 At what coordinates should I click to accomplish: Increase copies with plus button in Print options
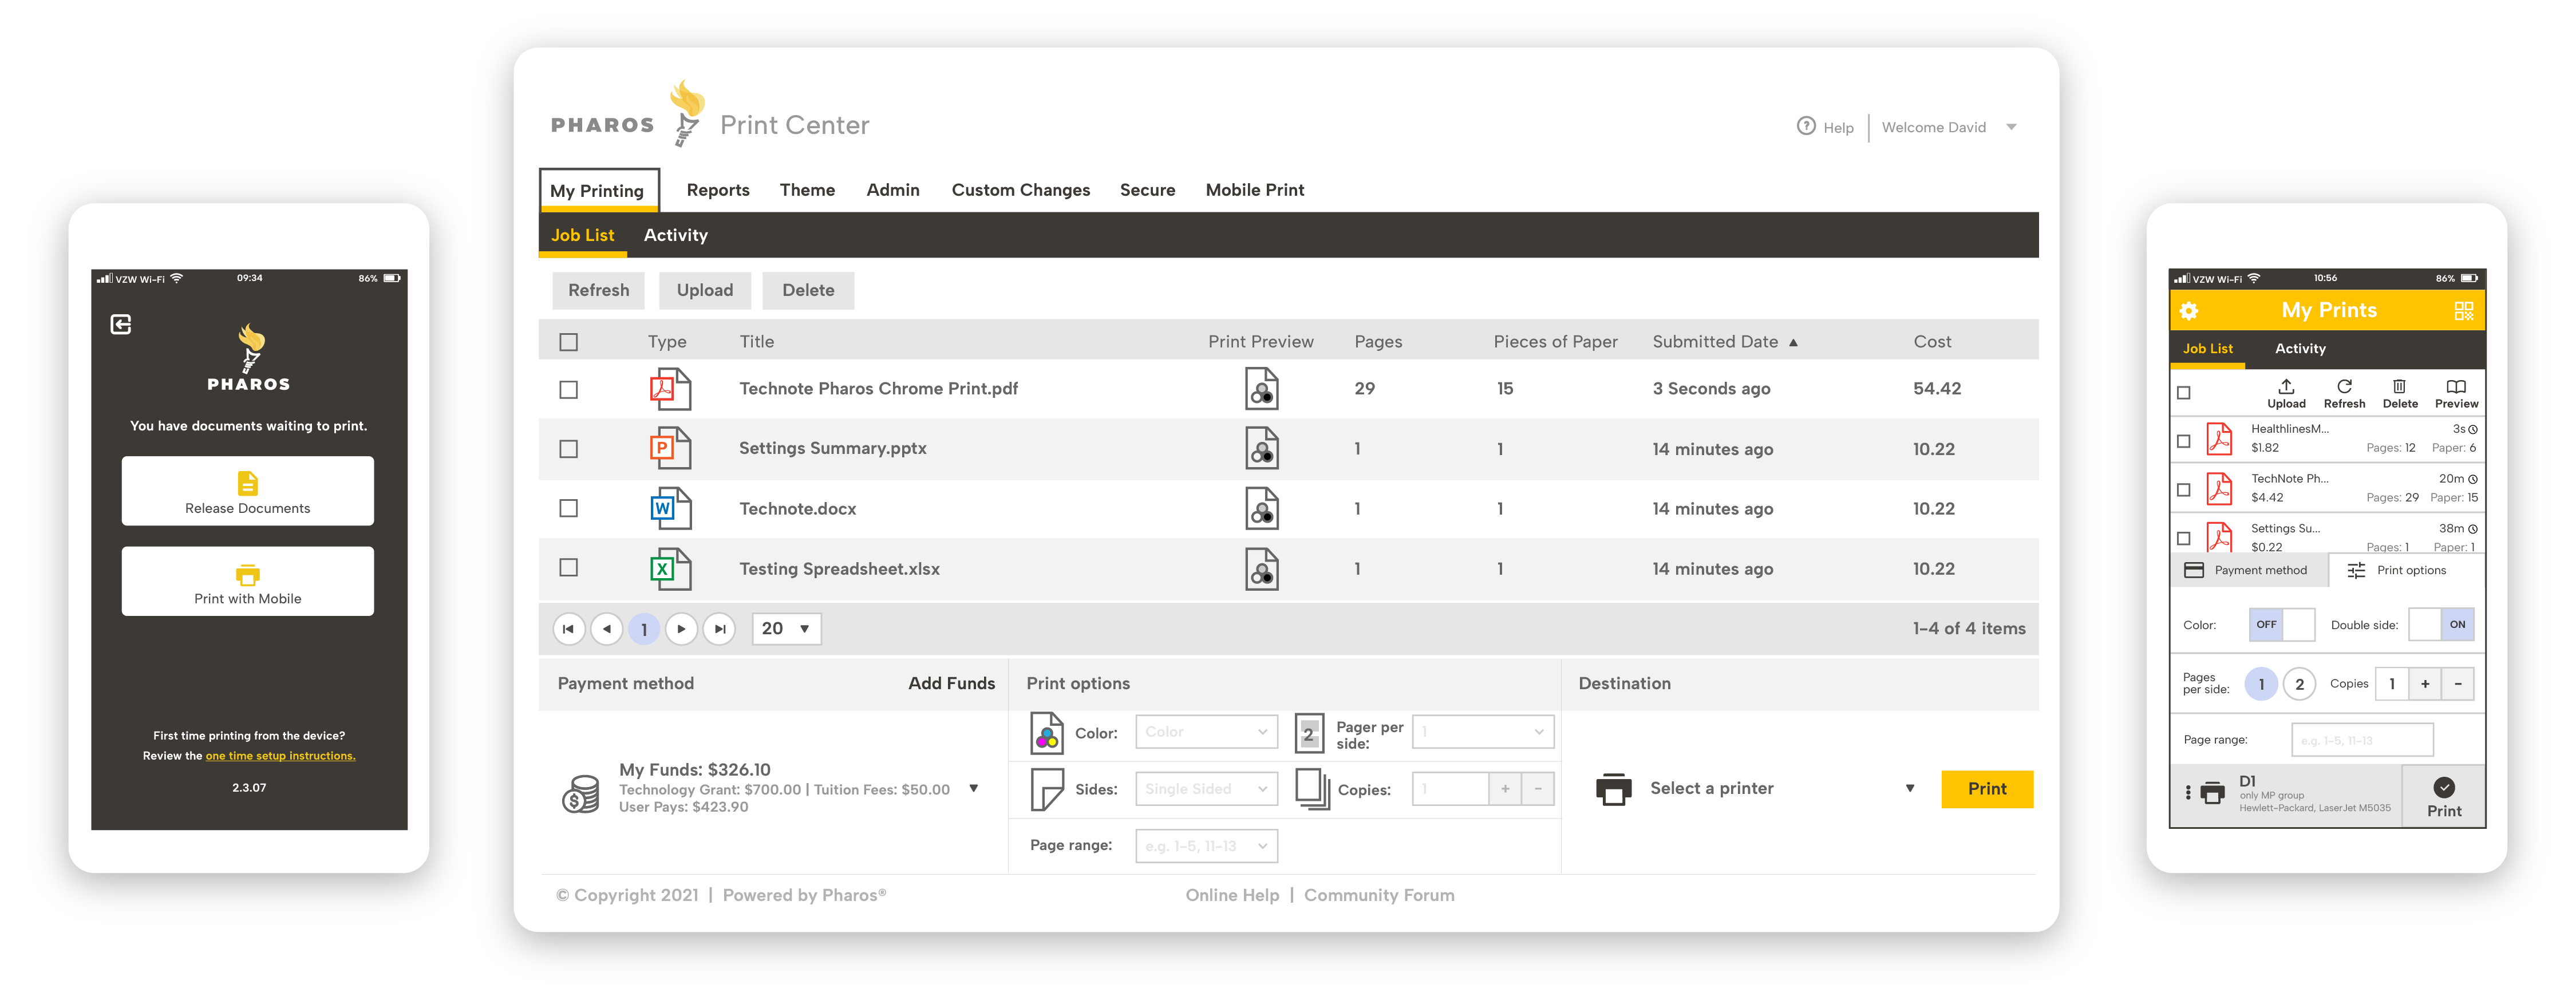(x=1504, y=789)
